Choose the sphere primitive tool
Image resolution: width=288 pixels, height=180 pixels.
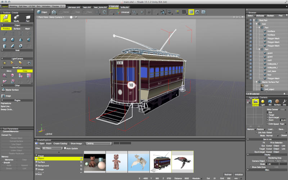pyautogui.click(x=13, y=40)
